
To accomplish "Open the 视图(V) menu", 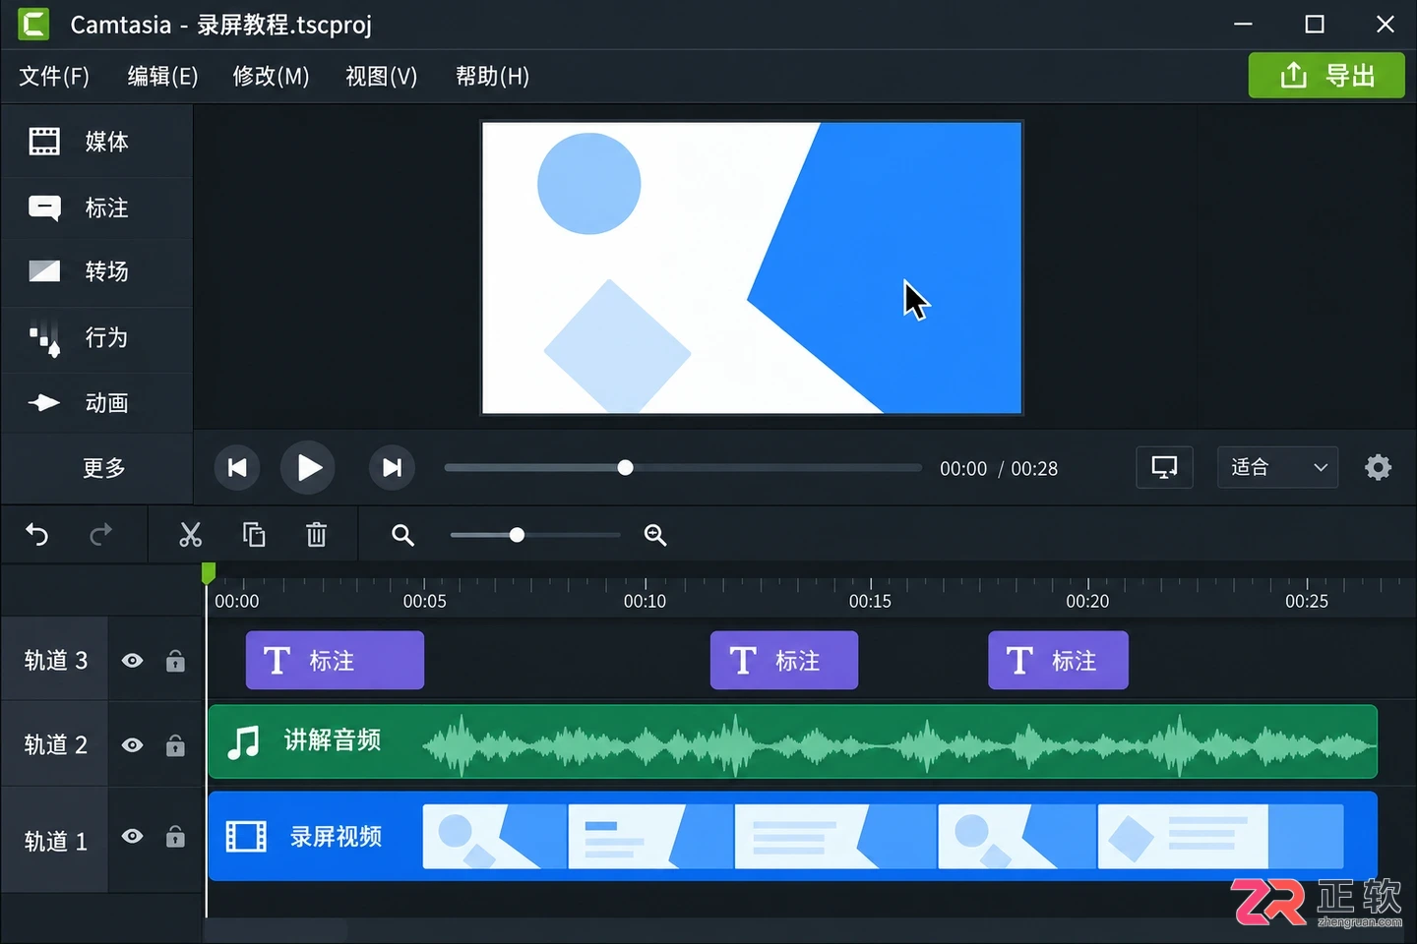I will (381, 76).
